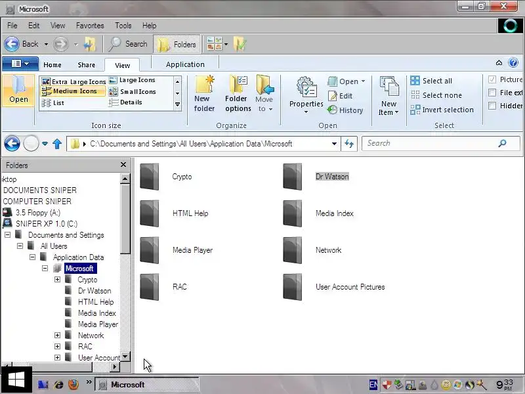Open the New Item dropdown
The image size is (525, 394).
(x=388, y=97)
